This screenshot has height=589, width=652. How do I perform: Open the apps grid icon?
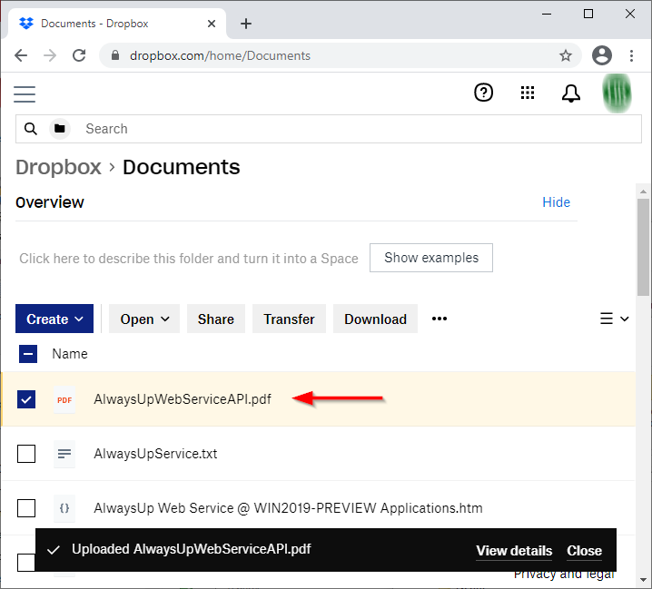(528, 93)
